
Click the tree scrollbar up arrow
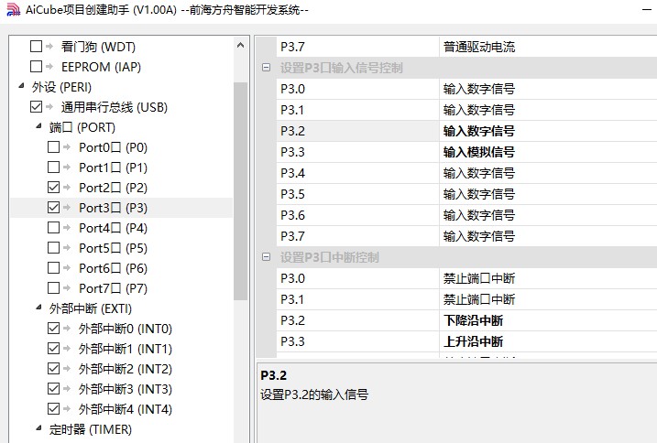[x=240, y=45]
